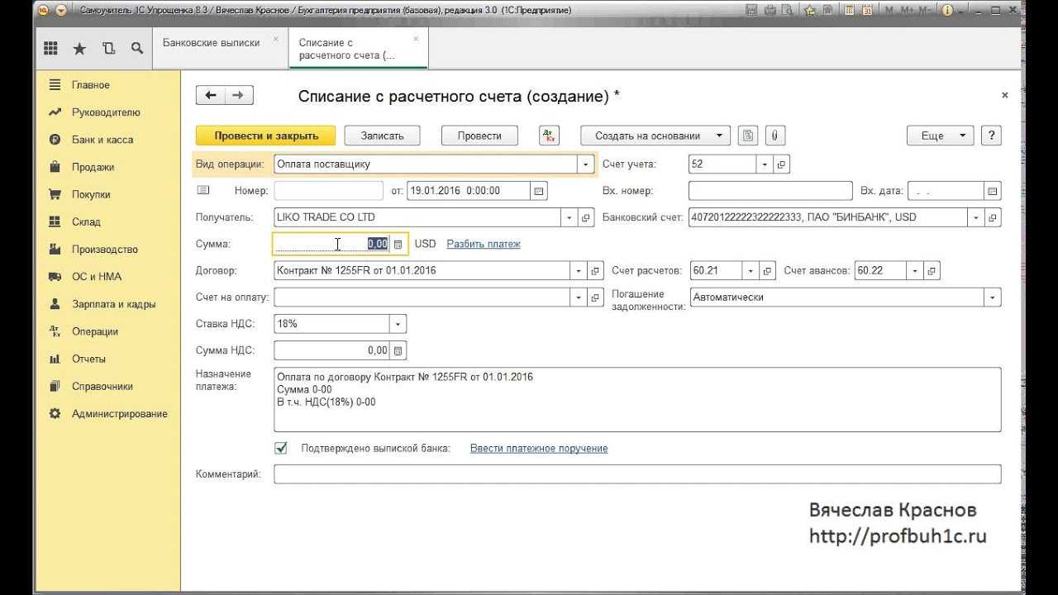Open Банковский счет record with open-form icon
Screen dimensions: 1058x595
click(994, 217)
